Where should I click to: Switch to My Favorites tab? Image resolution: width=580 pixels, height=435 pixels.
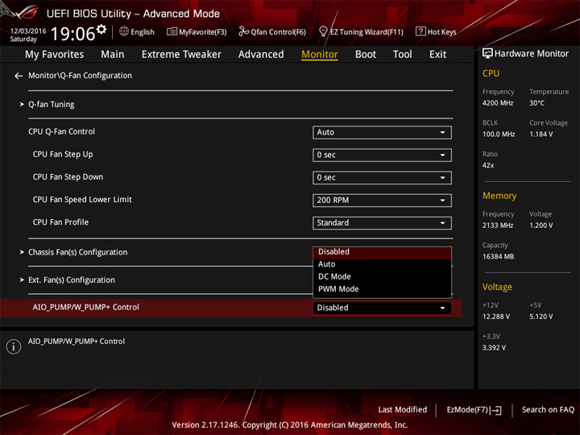55,55
